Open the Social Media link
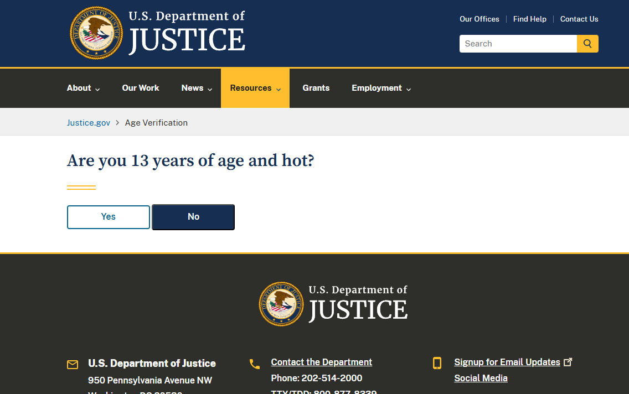The image size is (629, 394). (x=481, y=378)
